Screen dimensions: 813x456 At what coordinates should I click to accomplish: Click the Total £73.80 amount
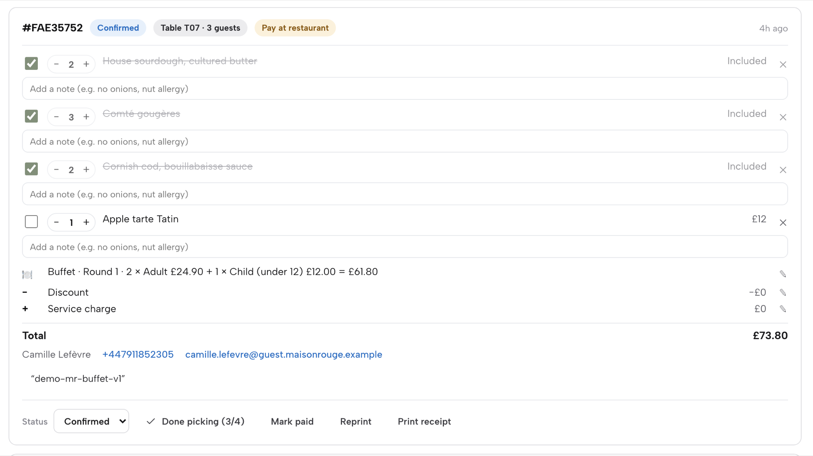[x=770, y=336]
